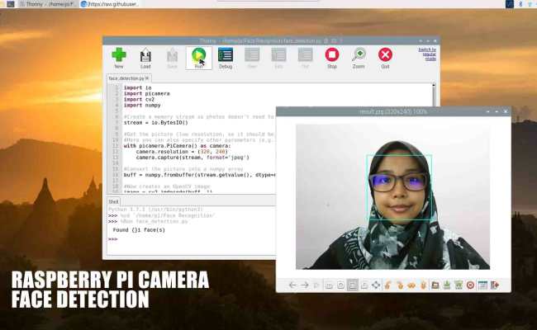Open a file from image viewer toolbar
The width and height of the screenshot is (537, 330).
435,285
